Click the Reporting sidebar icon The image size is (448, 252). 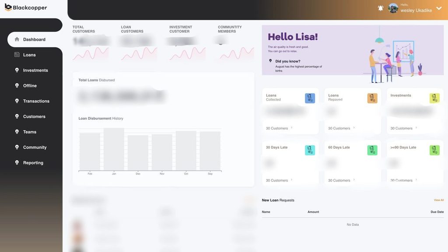(x=17, y=163)
